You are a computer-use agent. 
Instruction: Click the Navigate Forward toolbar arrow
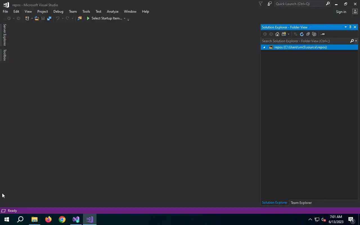coord(19,18)
